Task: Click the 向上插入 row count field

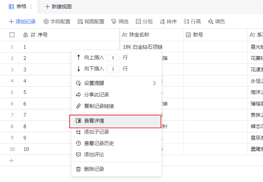Action: tap(113, 58)
